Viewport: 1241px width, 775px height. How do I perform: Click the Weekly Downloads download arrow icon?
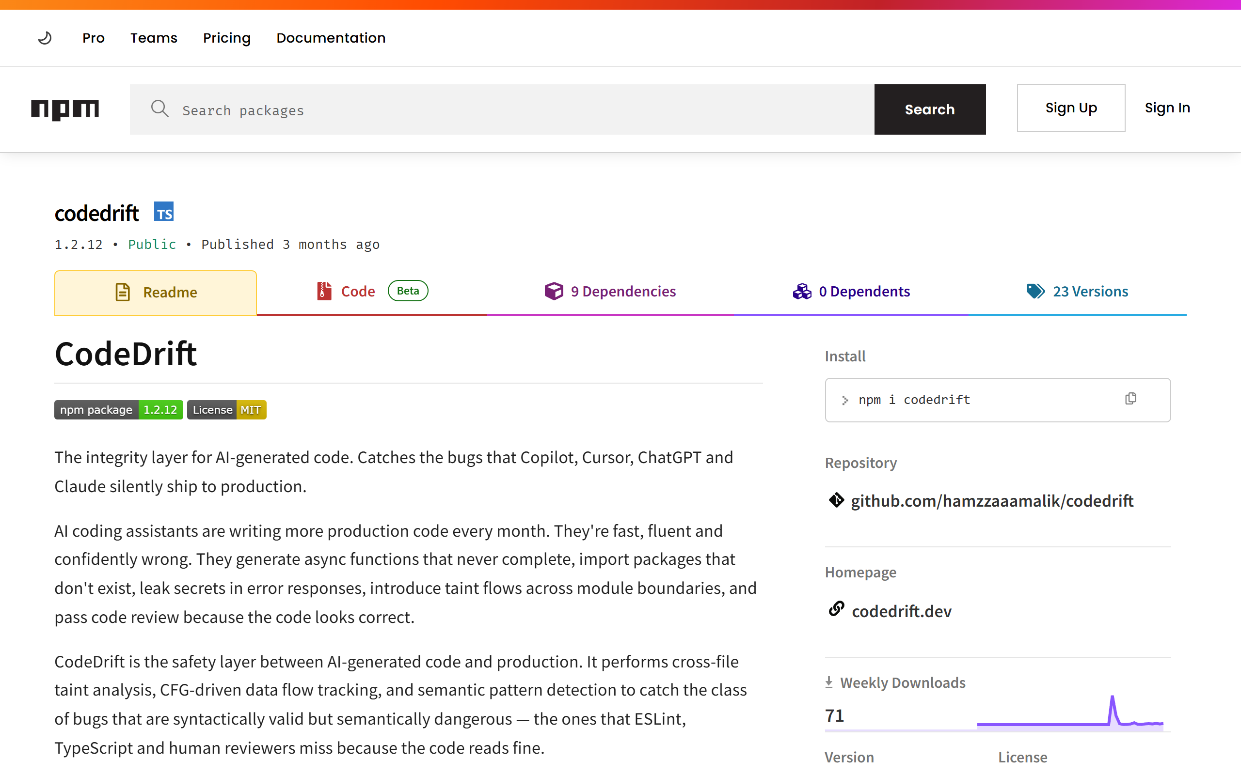[x=828, y=682]
